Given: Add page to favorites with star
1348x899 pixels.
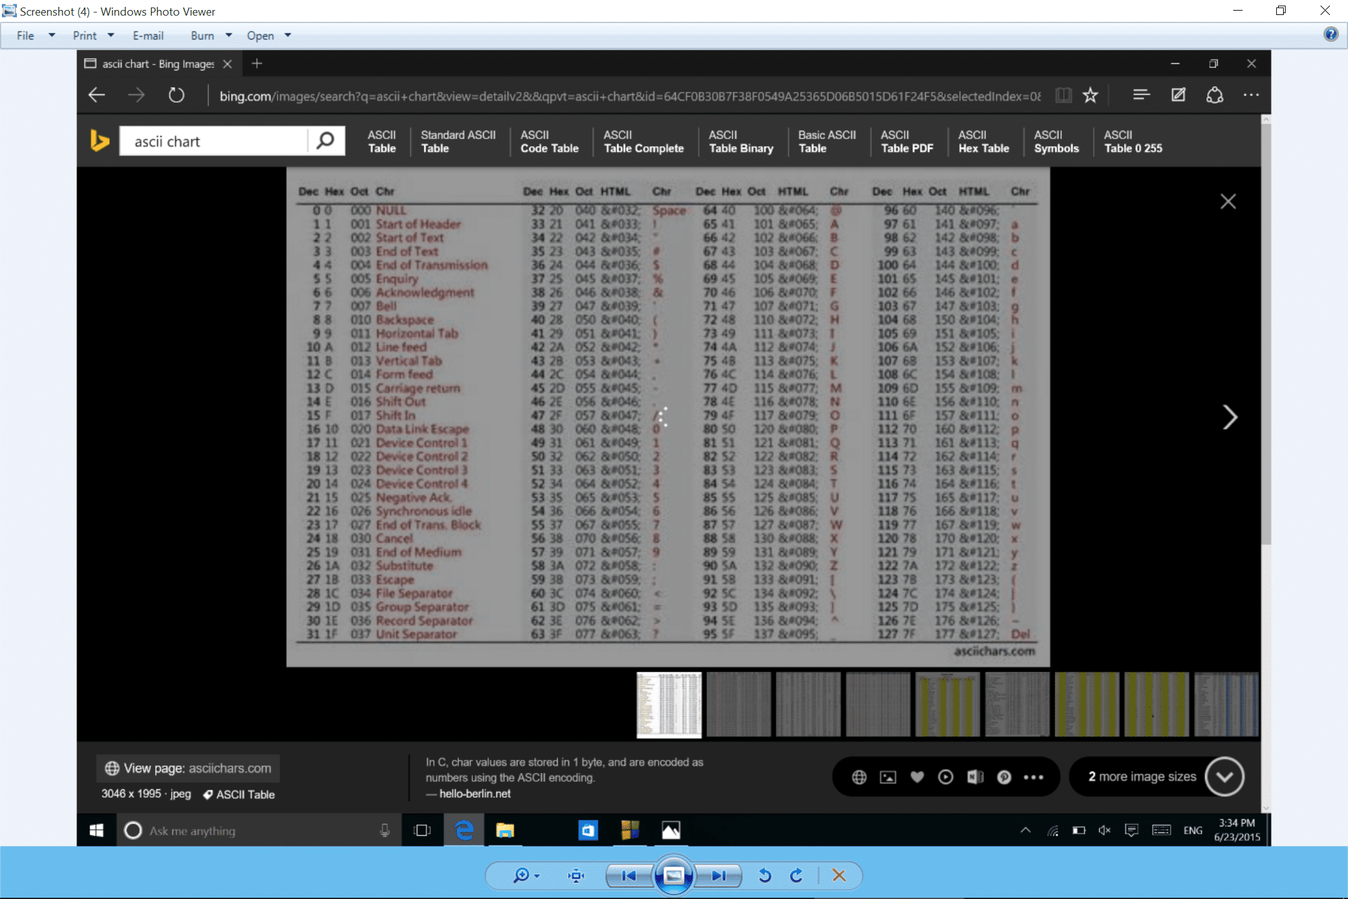Looking at the screenshot, I should pyautogui.click(x=1090, y=95).
